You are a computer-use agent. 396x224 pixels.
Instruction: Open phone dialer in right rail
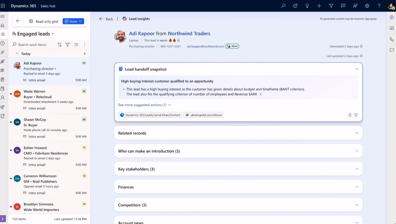pyautogui.click(x=392, y=39)
